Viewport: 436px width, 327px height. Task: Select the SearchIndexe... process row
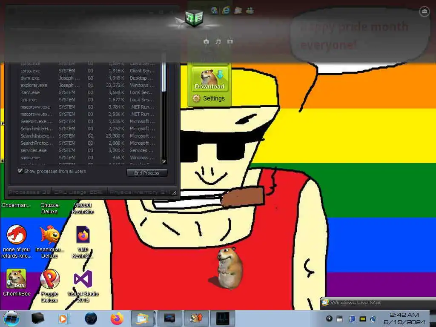(88, 136)
